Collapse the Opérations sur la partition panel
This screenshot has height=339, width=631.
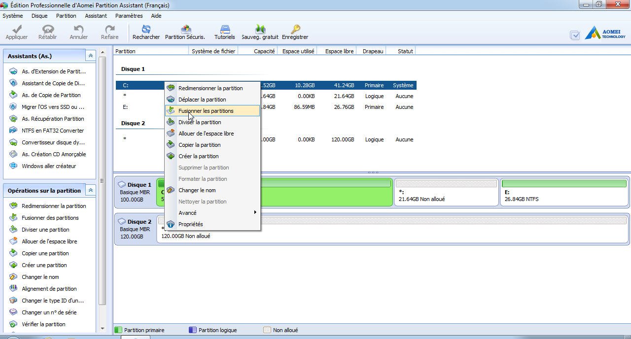90,190
